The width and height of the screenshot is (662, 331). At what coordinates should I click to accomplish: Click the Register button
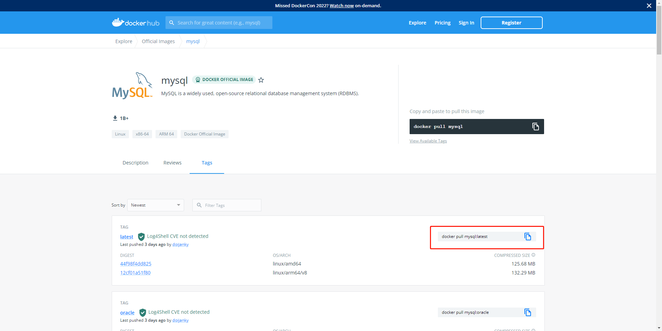[511, 23]
